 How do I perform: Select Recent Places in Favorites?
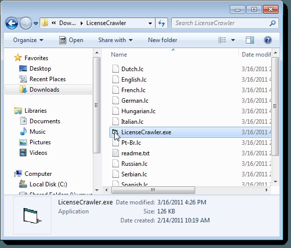[42, 79]
